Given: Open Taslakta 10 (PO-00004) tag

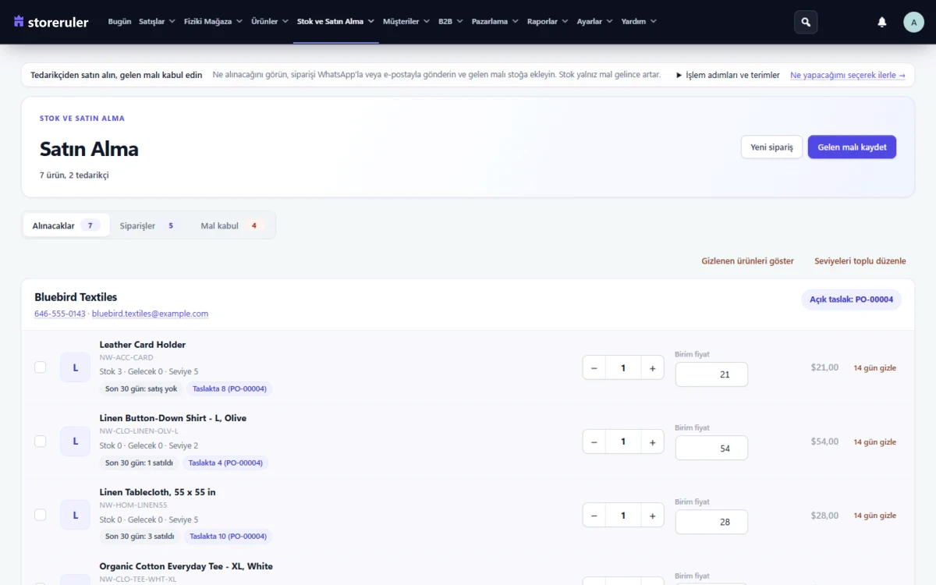Looking at the screenshot, I should click(228, 537).
